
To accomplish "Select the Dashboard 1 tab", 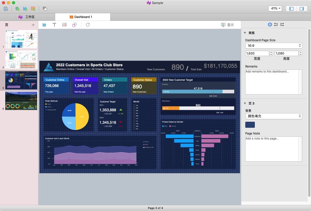I will (83, 17).
